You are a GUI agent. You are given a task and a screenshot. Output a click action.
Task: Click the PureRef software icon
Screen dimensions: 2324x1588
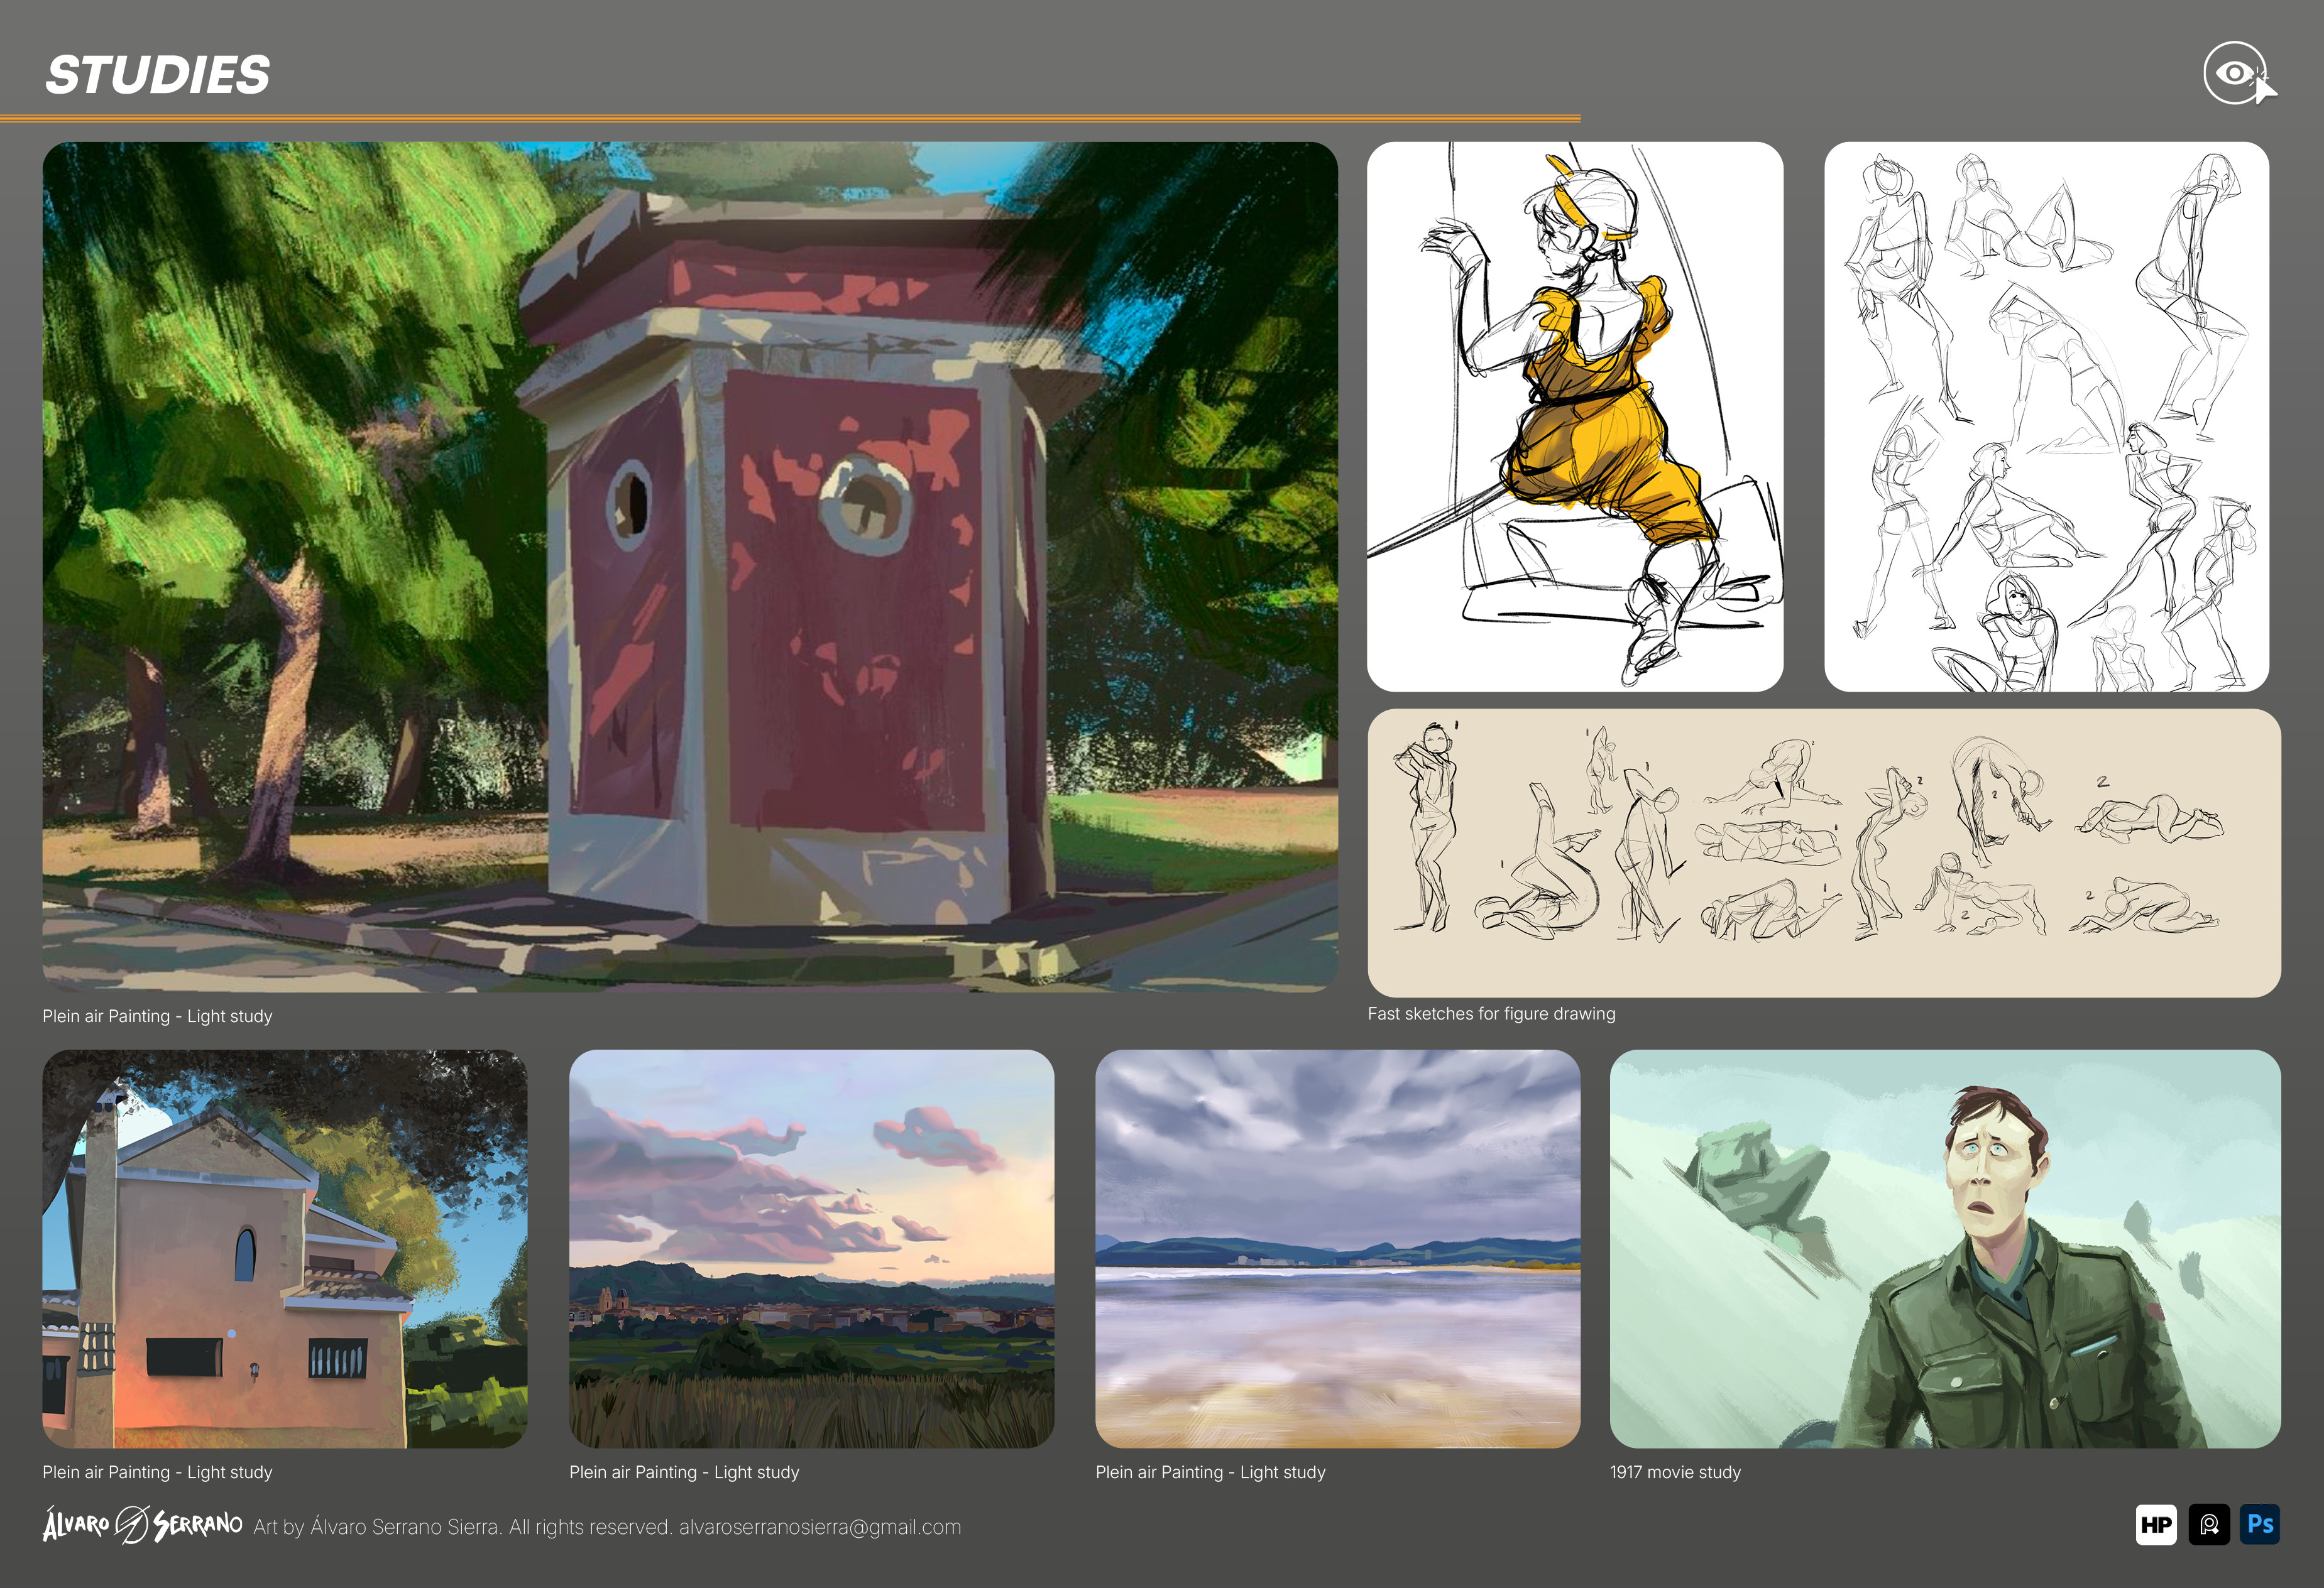(x=2208, y=1525)
